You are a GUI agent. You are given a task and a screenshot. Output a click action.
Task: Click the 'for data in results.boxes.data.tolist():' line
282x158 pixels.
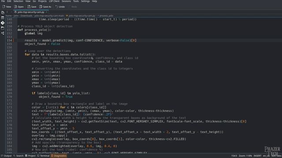click(60, 54)
